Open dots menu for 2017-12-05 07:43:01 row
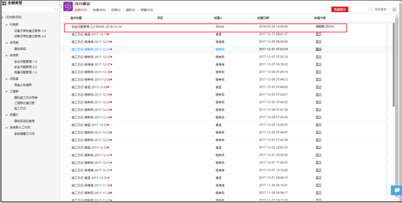 tap(387, 95)
